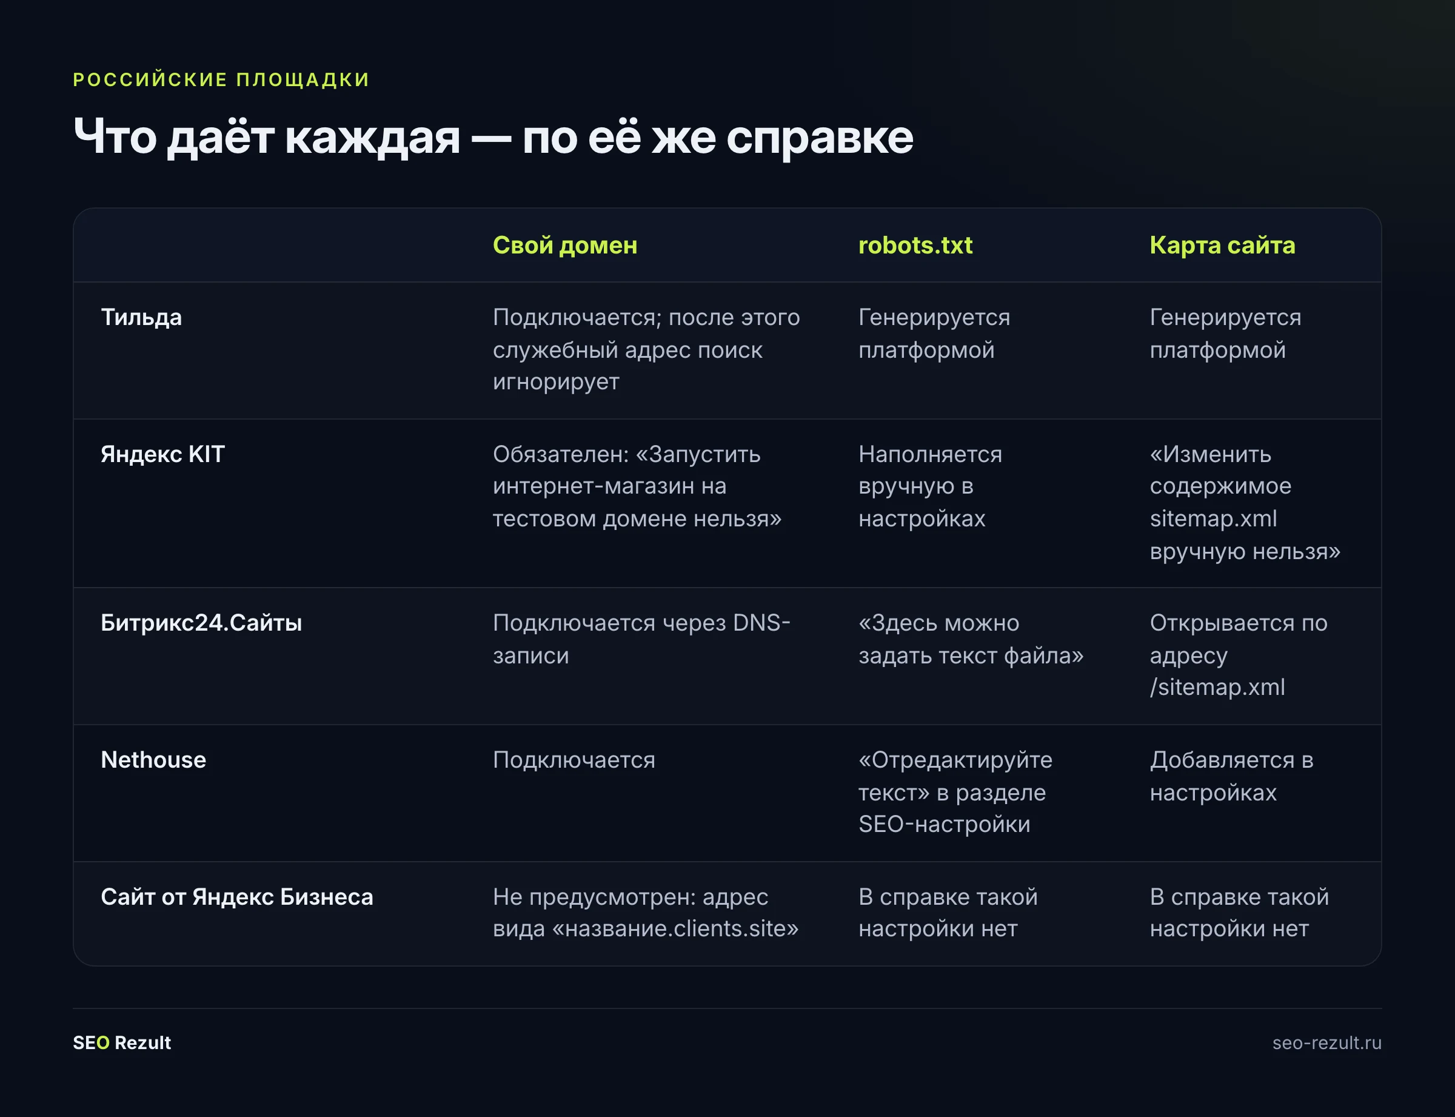The height and width of the screenshot is (1117, 1455).
Task: Select "В справке такой настройки нет" under Карта сайта
Action: [1240, 913]
